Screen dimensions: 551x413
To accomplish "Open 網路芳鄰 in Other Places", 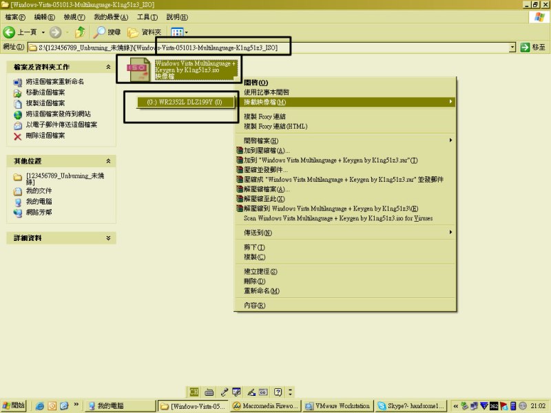I will click(39, 212).
